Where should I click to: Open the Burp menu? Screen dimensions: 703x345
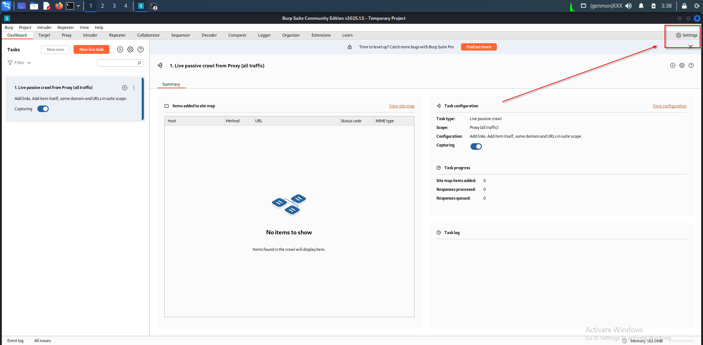(9, 27)
